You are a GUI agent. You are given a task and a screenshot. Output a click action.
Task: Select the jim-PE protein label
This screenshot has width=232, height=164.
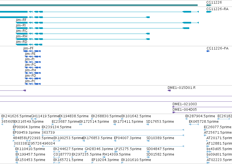tap(30, 54)
